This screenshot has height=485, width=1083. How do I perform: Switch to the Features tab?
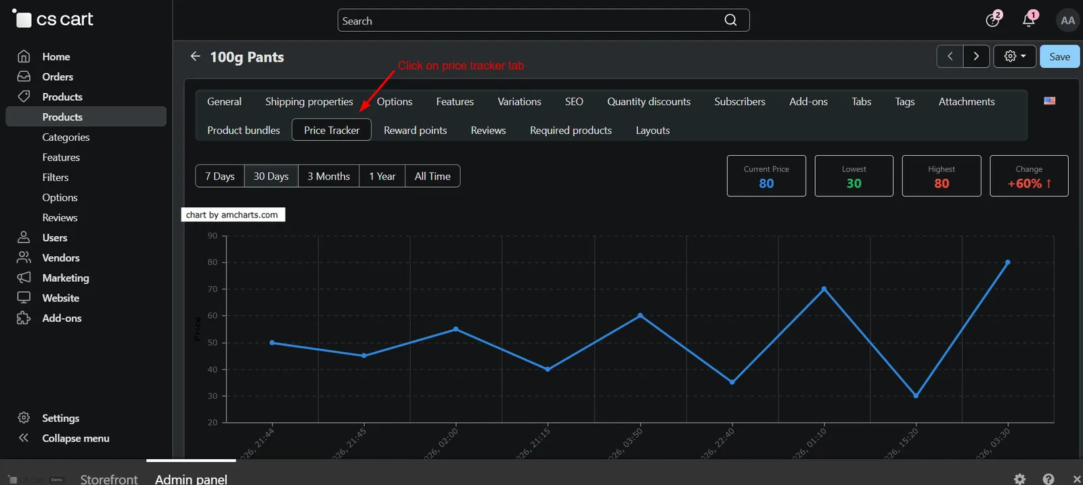[455, 102]
